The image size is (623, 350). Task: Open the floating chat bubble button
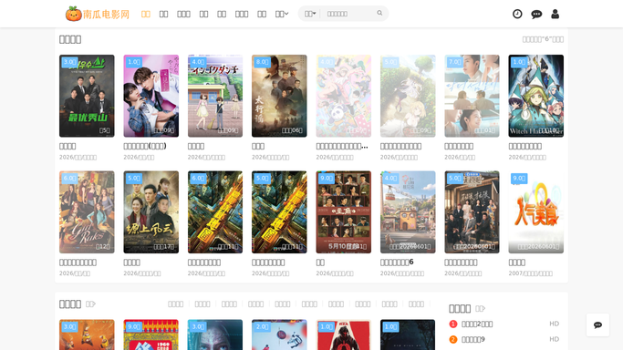pos(597,325)
